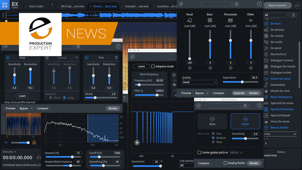302x170 pixels.
Task: Open the Wow & Flutter preset list menu icon
Action: tap(245, 106)
